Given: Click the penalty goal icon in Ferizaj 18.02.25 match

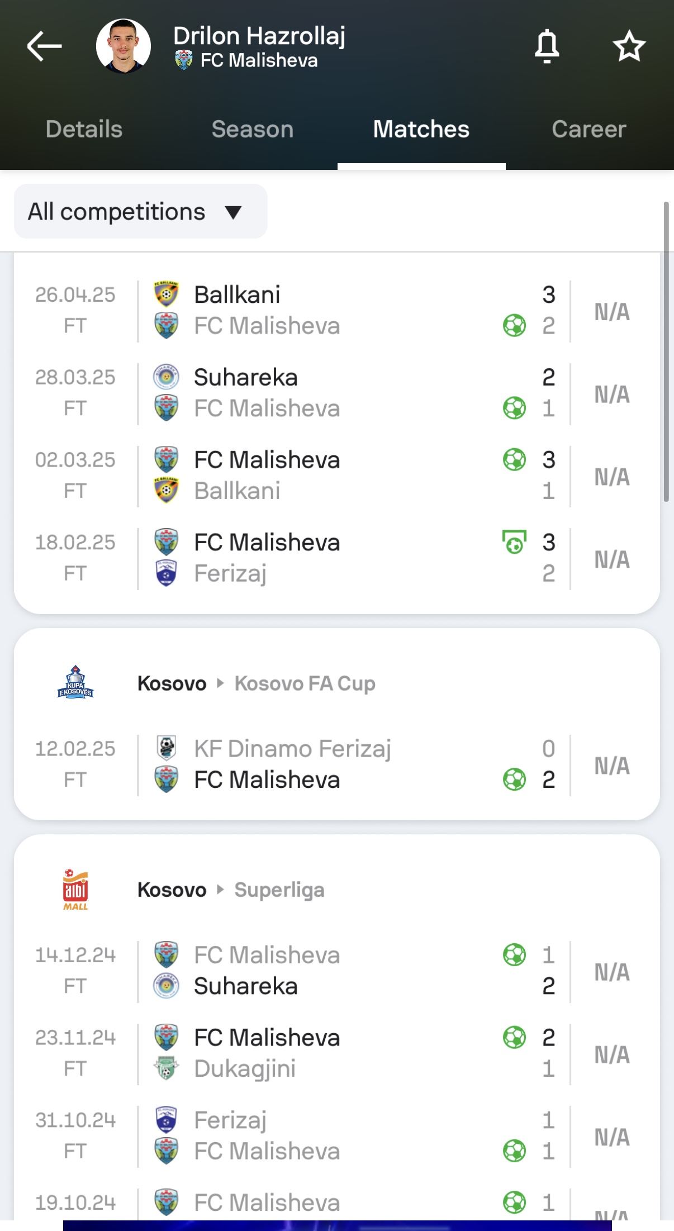Looking at the screenshot, I should [x=514, y=542].
